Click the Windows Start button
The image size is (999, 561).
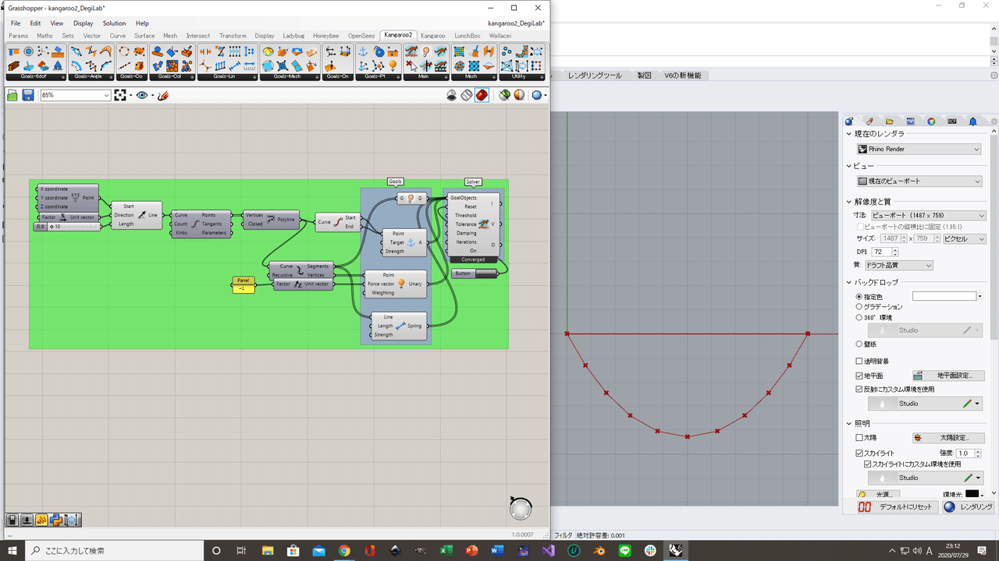coord(12,550)
